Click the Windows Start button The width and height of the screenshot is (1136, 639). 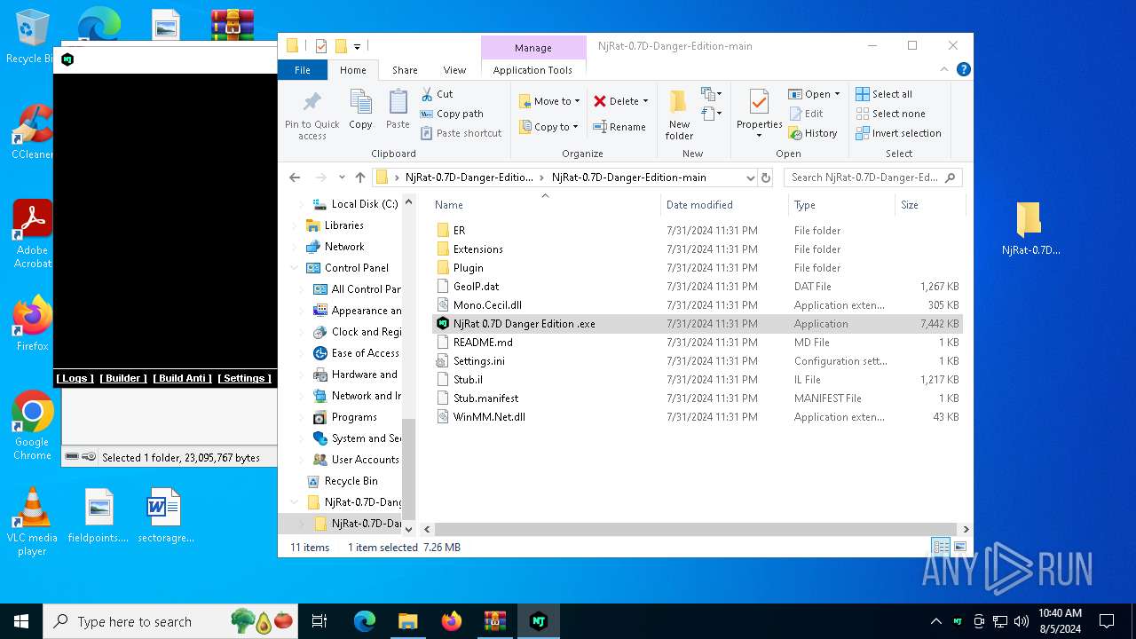pos(21,621)
